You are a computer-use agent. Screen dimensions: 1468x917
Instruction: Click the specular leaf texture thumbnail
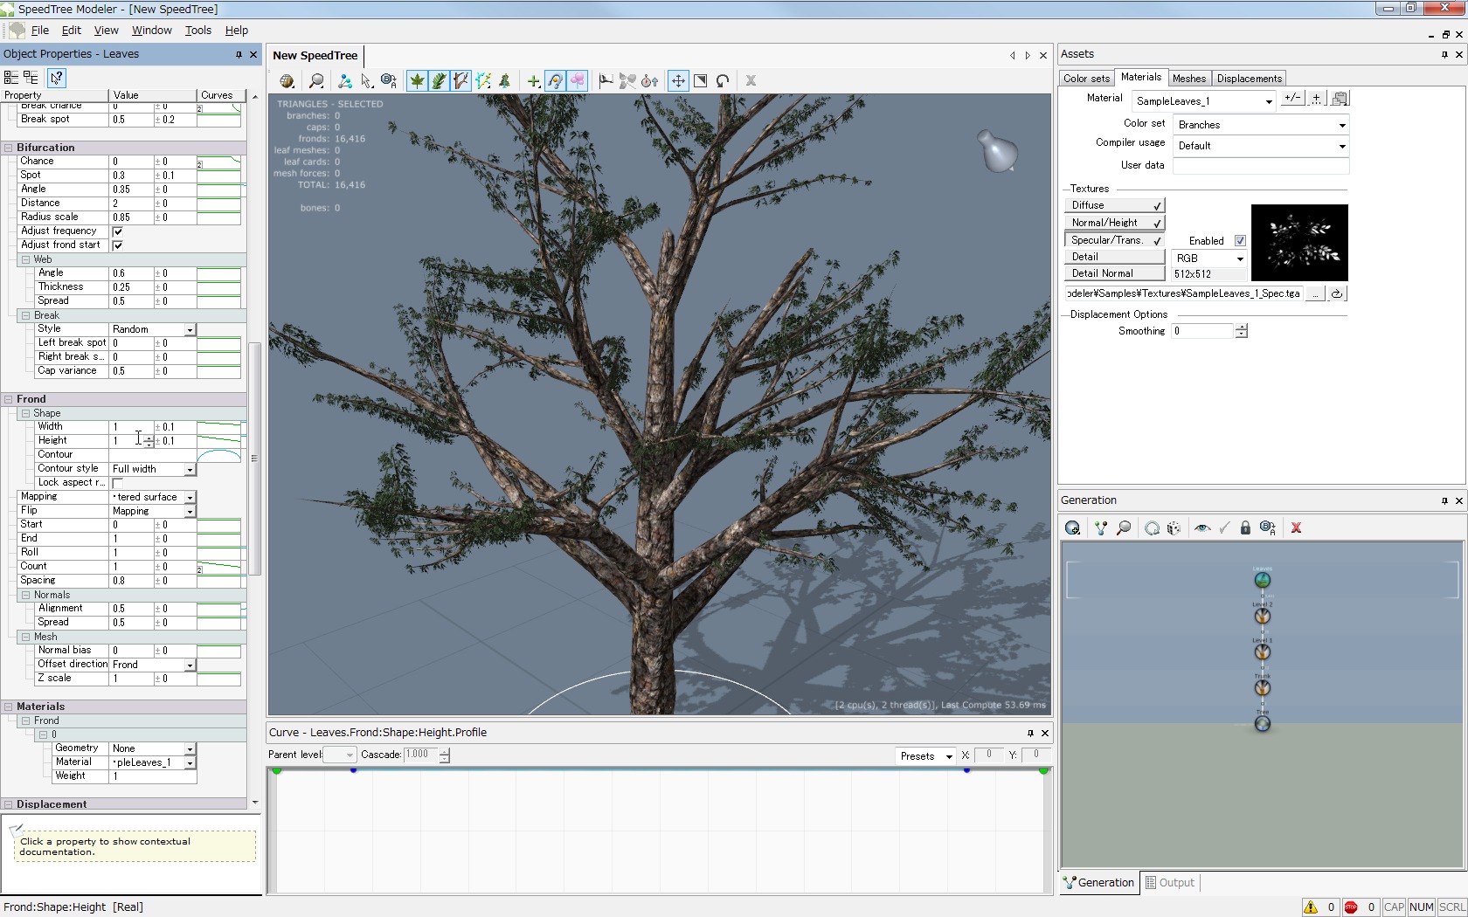click(x=1299, y=242)
